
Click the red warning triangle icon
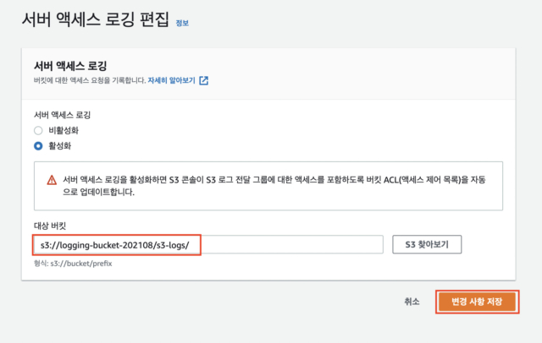point(52,180)
